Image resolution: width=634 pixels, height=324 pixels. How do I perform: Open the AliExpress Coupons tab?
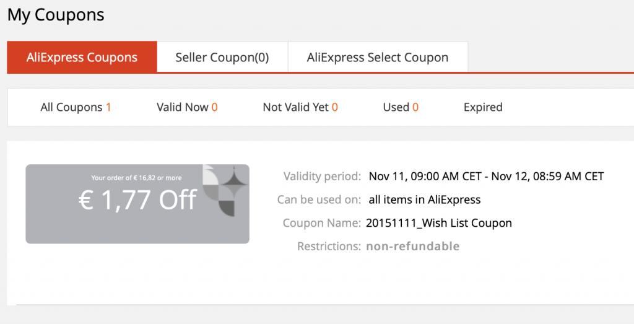(82, 57)
